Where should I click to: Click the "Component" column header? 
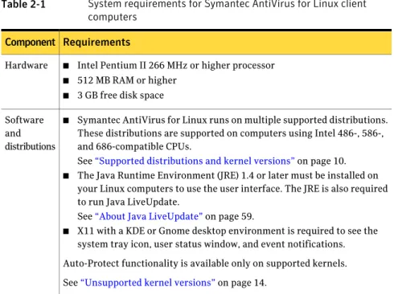pos(30,43)
